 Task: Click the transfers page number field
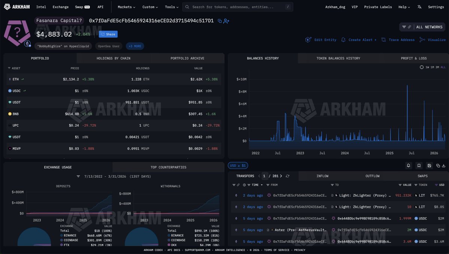264,176
